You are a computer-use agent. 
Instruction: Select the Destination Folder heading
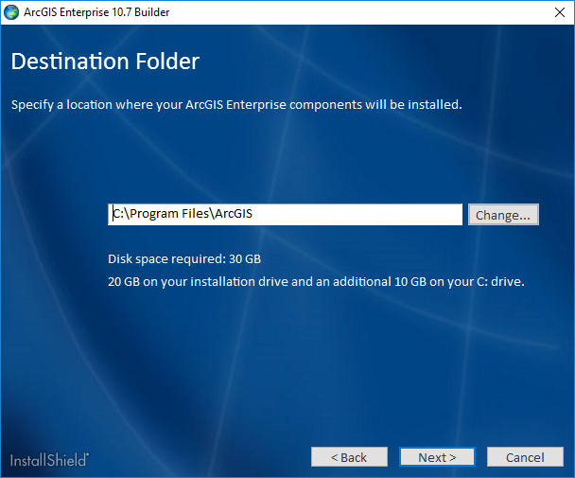click(x=105, y=62)
